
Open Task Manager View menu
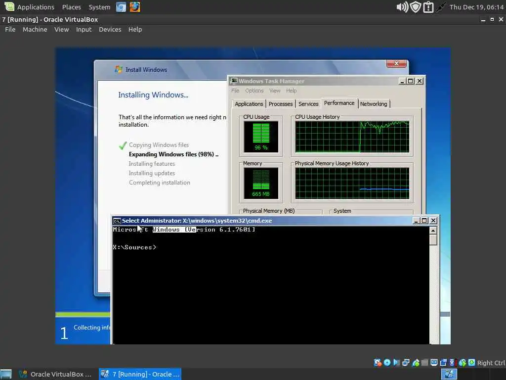[x=275, y=91]
